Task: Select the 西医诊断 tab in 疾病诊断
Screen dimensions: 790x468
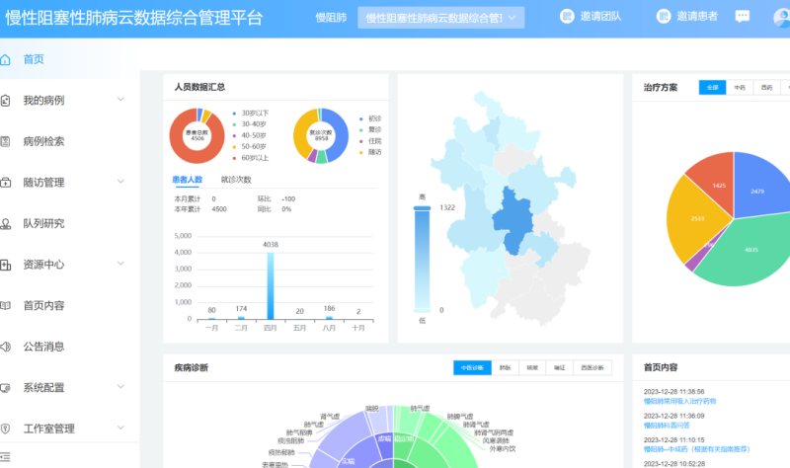Action: 592,368
